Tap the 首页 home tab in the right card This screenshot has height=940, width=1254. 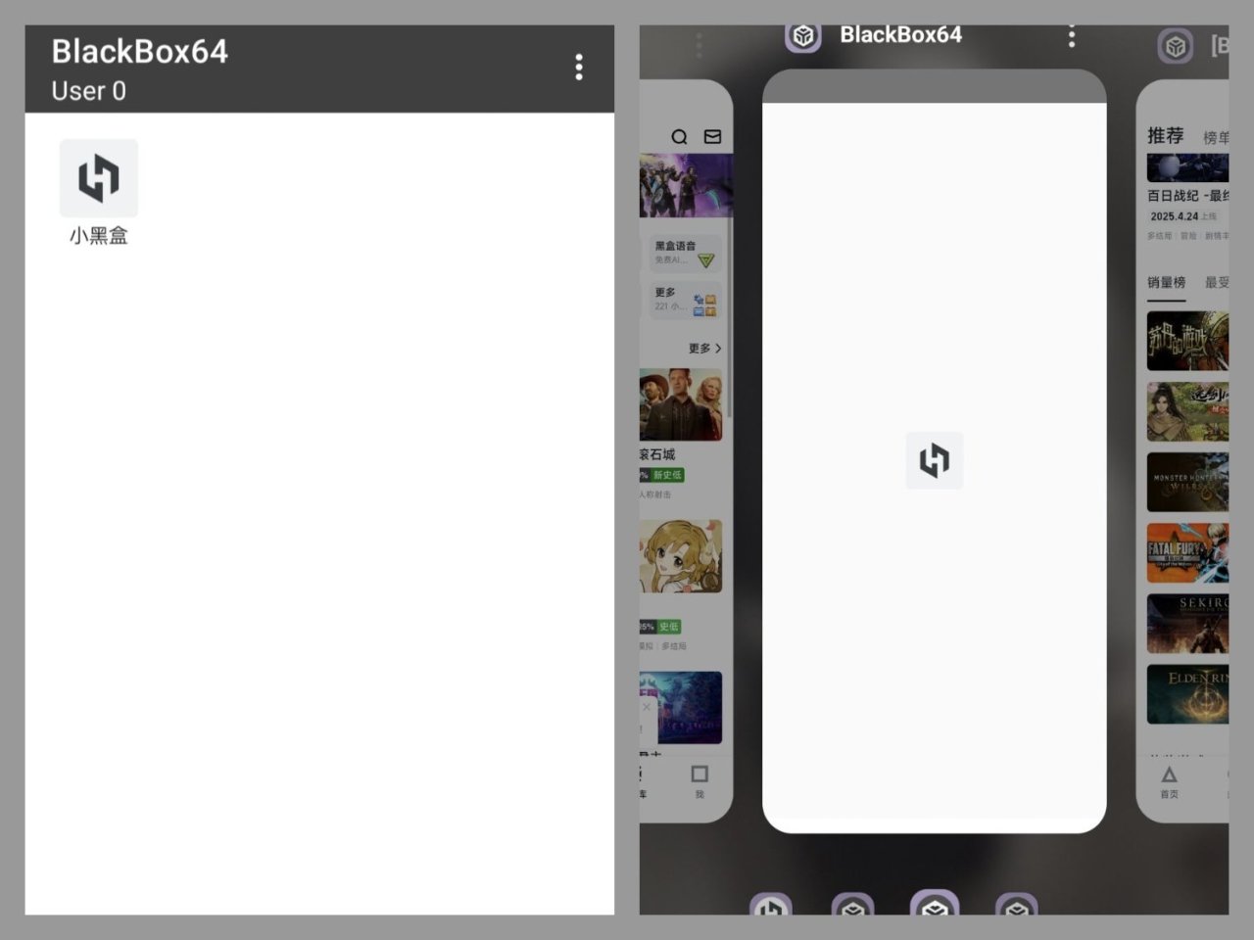pyautogui.click(x=1169, y=782)
